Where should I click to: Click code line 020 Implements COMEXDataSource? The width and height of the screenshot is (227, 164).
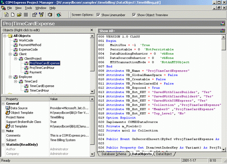(x=132, y=122)
